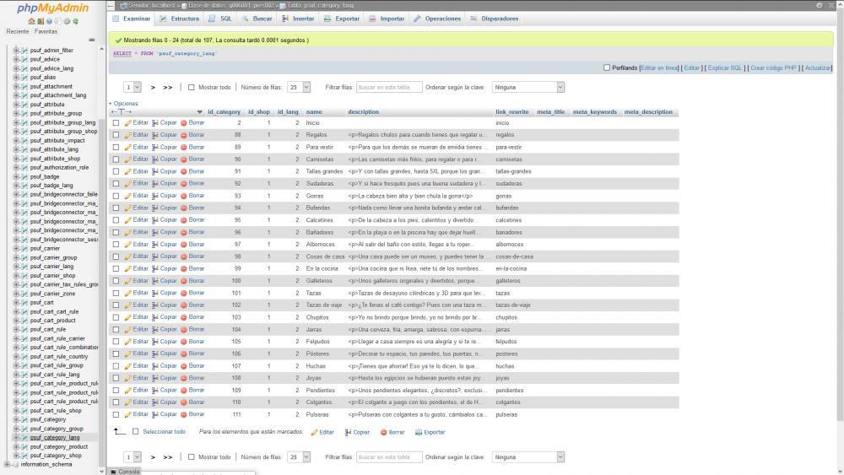Click table icon beside psuf_cart
The image size is (844, 475).
coord(24,302)
